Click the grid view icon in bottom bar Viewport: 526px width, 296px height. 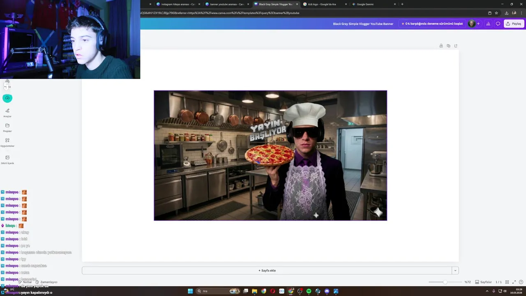(507, 282)
